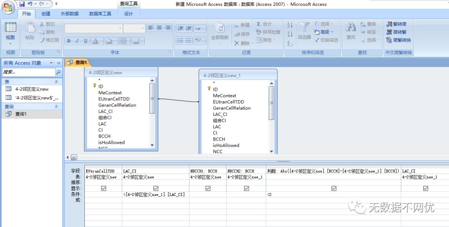The height and width of the screenshot is (227, 449).
Task: Open font size dropdown
Action: (142, 28)
